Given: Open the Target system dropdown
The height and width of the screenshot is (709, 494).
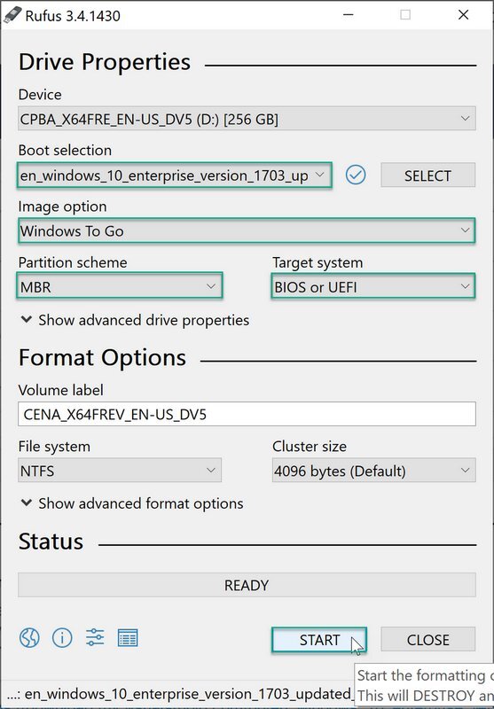Looking at the screenshot, I should (373, 286).
